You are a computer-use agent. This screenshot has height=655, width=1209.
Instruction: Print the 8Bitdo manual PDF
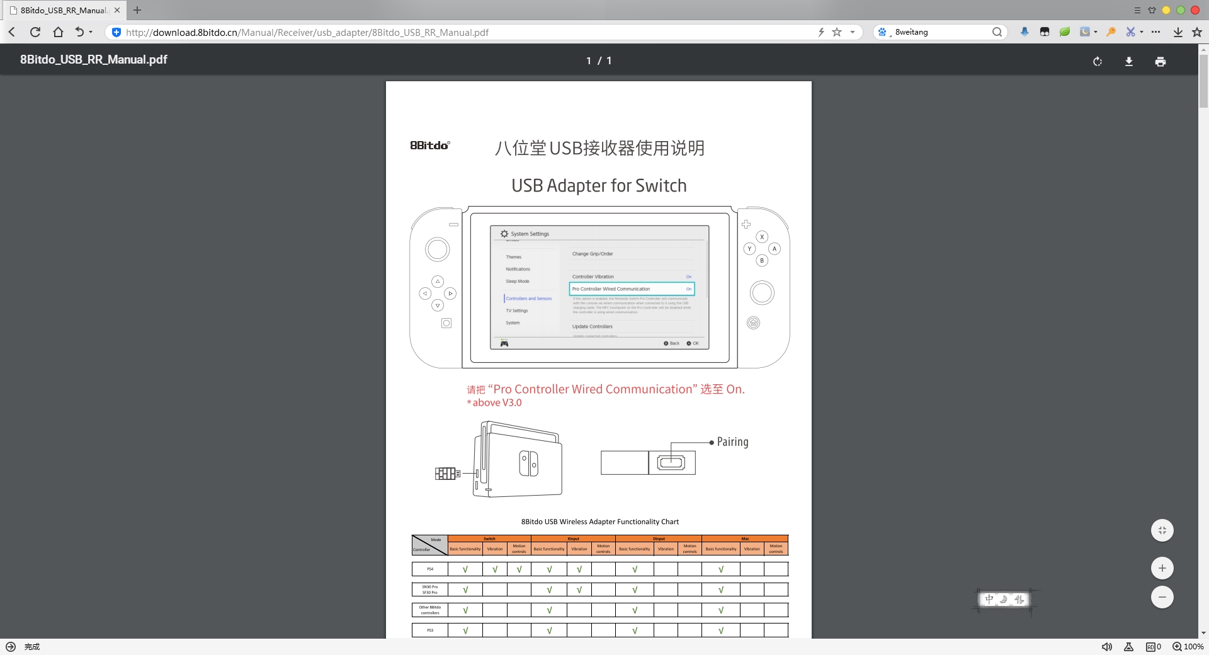[1161, 61]
